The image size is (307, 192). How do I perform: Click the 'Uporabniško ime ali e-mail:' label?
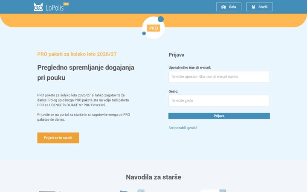pos(189,67)
